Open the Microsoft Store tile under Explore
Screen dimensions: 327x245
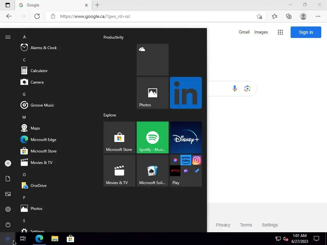tap(119, 137)
